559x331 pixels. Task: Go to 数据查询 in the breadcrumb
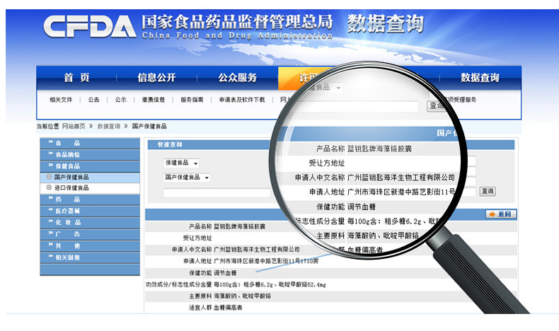[x=109, y=126]
